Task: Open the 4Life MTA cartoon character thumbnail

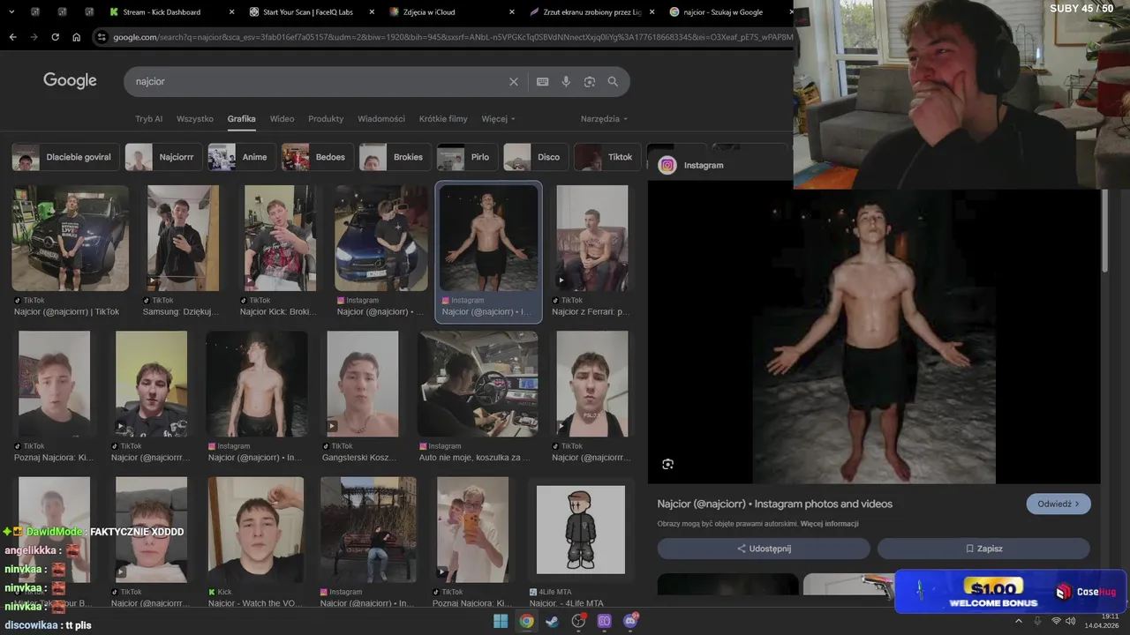Action: point(581,529)
